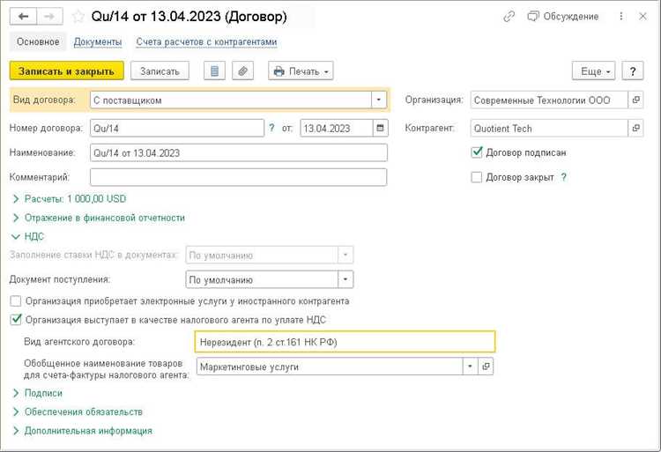The width and height of the screenshot is (661, 452).
Task: Click the Записать button
Action: pyautogui.click(x=160, y=71)
